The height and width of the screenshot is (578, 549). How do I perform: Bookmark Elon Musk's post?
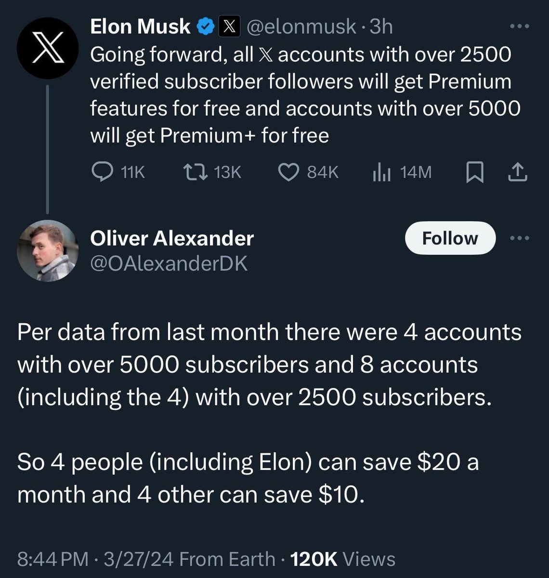[475, 172]
